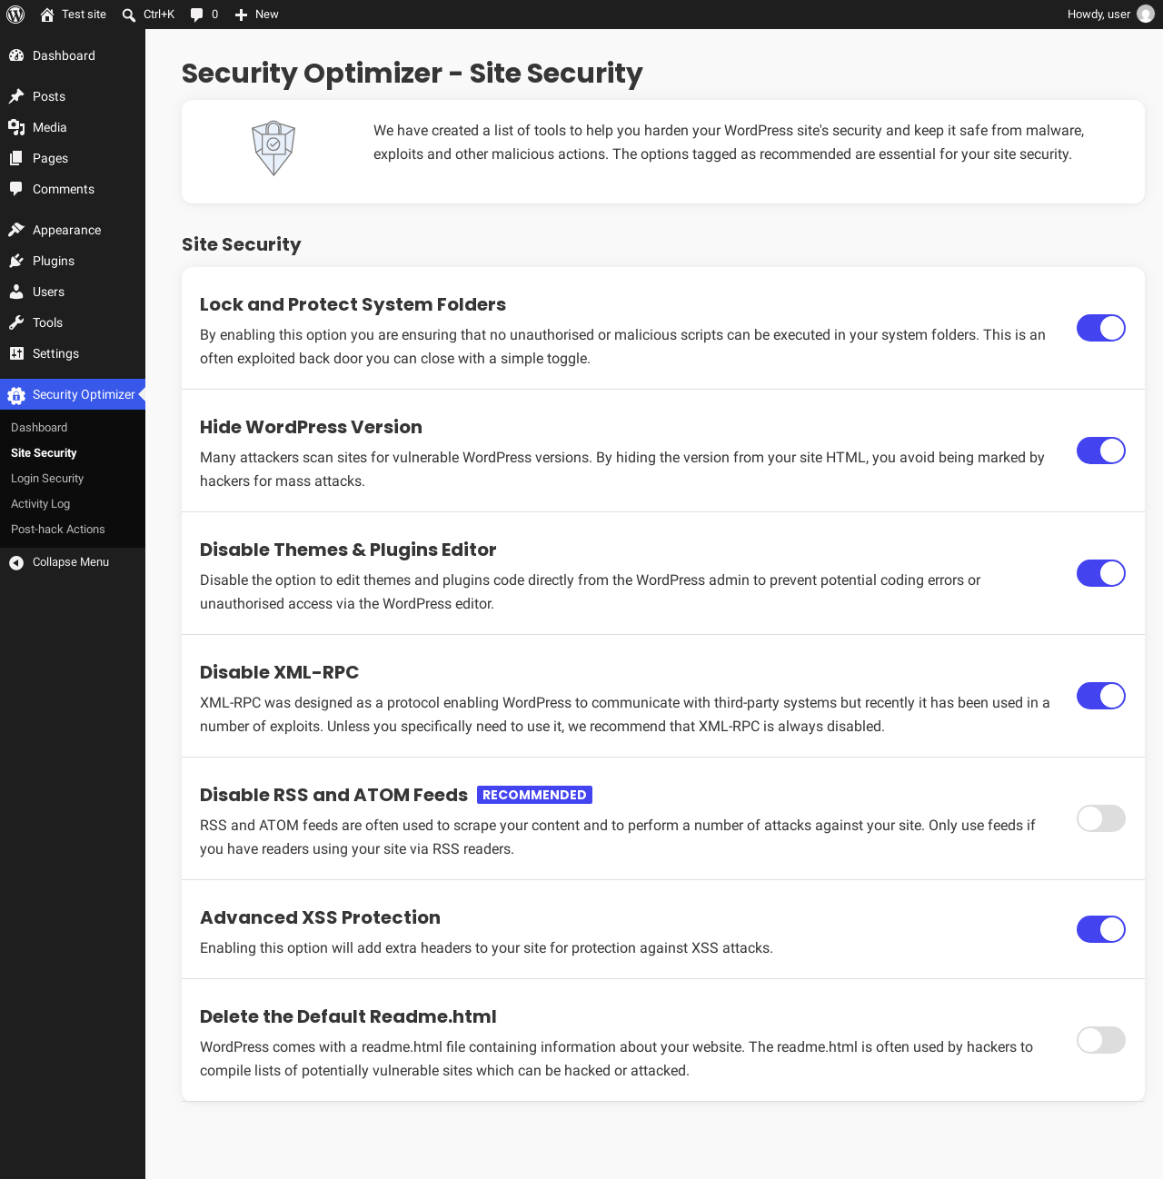Viewport: 1163px width, 1179px height.
Task: Click the shield lock illustration
Action: (x=273, y=148)
